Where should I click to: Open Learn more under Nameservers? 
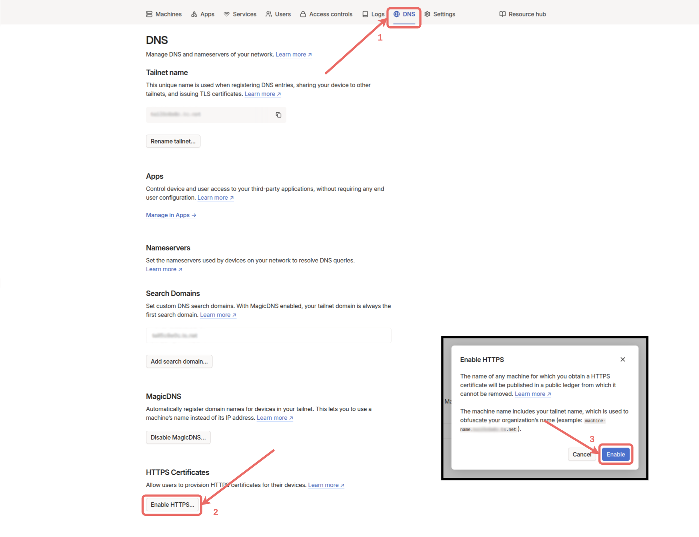(164, 269)
